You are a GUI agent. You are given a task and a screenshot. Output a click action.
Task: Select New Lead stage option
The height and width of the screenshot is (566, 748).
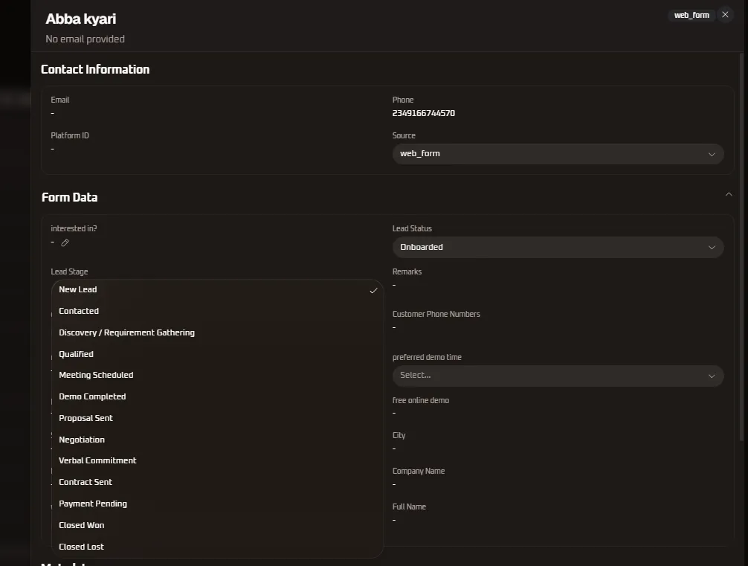[218, 289]
